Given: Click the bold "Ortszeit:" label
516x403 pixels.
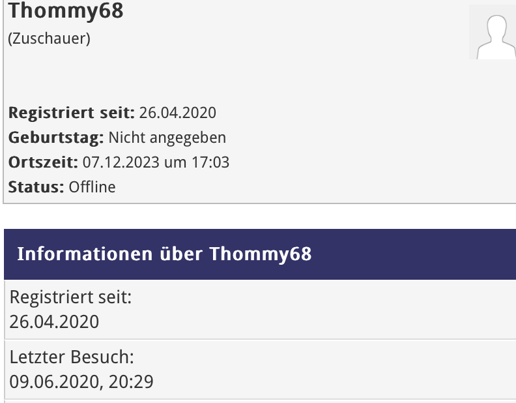Looking at the screenshot, I should 43,162.
